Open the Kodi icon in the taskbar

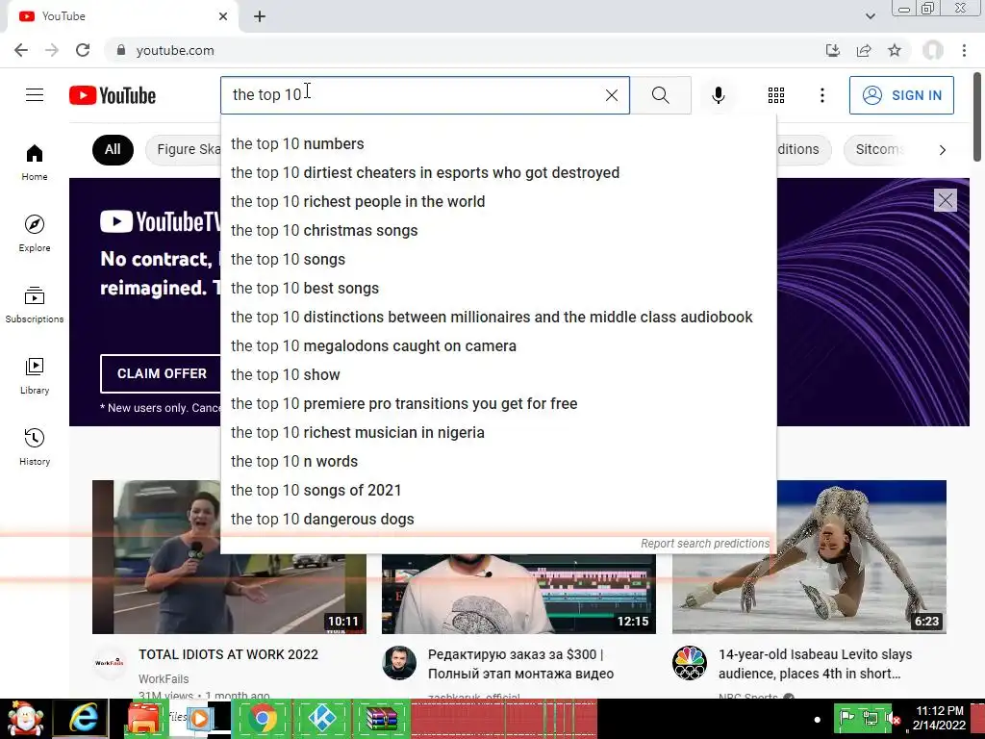click(x=321, y=719)
